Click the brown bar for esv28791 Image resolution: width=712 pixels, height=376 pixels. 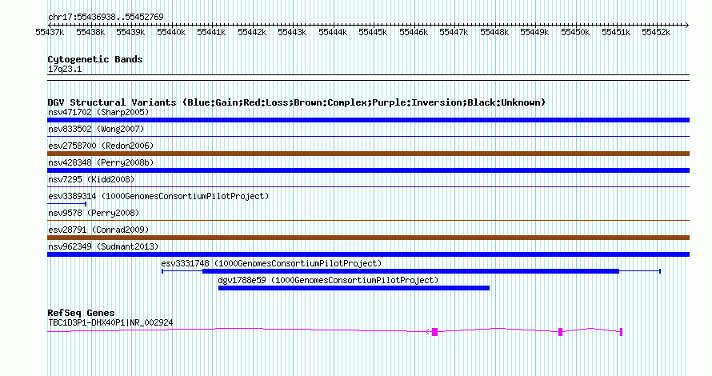(x=368, y=238)
